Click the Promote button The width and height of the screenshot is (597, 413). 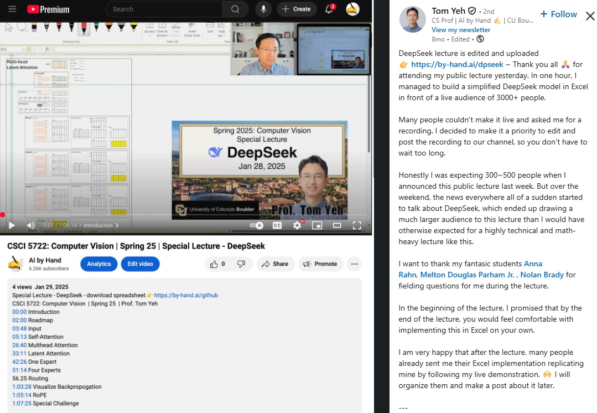coord(320,264)
